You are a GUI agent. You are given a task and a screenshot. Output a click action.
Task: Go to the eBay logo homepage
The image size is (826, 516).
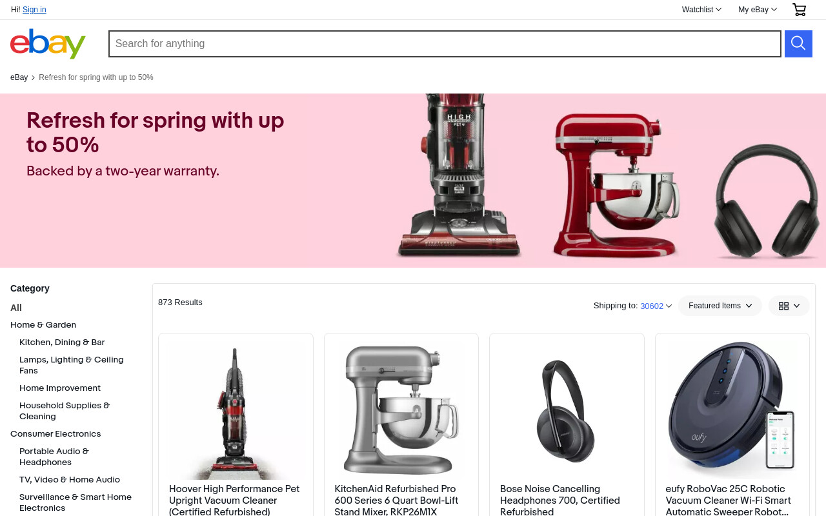pos(48,44)
